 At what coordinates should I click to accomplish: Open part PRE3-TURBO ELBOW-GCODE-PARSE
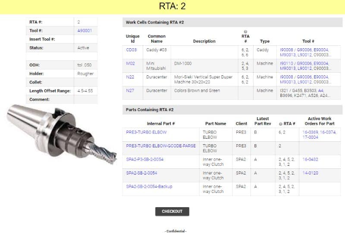[161, 146]
